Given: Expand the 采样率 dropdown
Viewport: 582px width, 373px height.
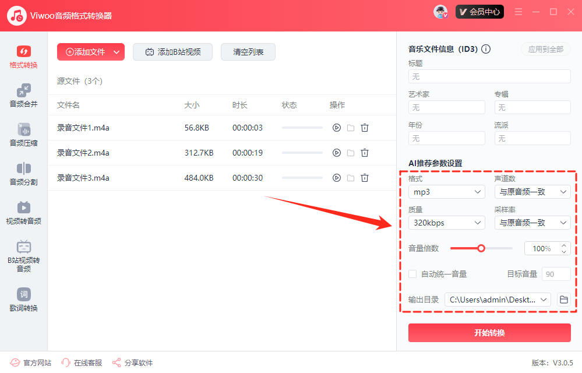Looking at the screenshot, I should point(532,223).
